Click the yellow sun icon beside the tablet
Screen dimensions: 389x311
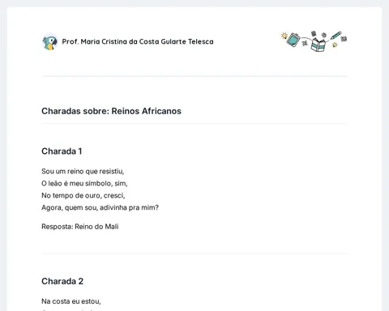pyautogui.click(x=284, y=36)
